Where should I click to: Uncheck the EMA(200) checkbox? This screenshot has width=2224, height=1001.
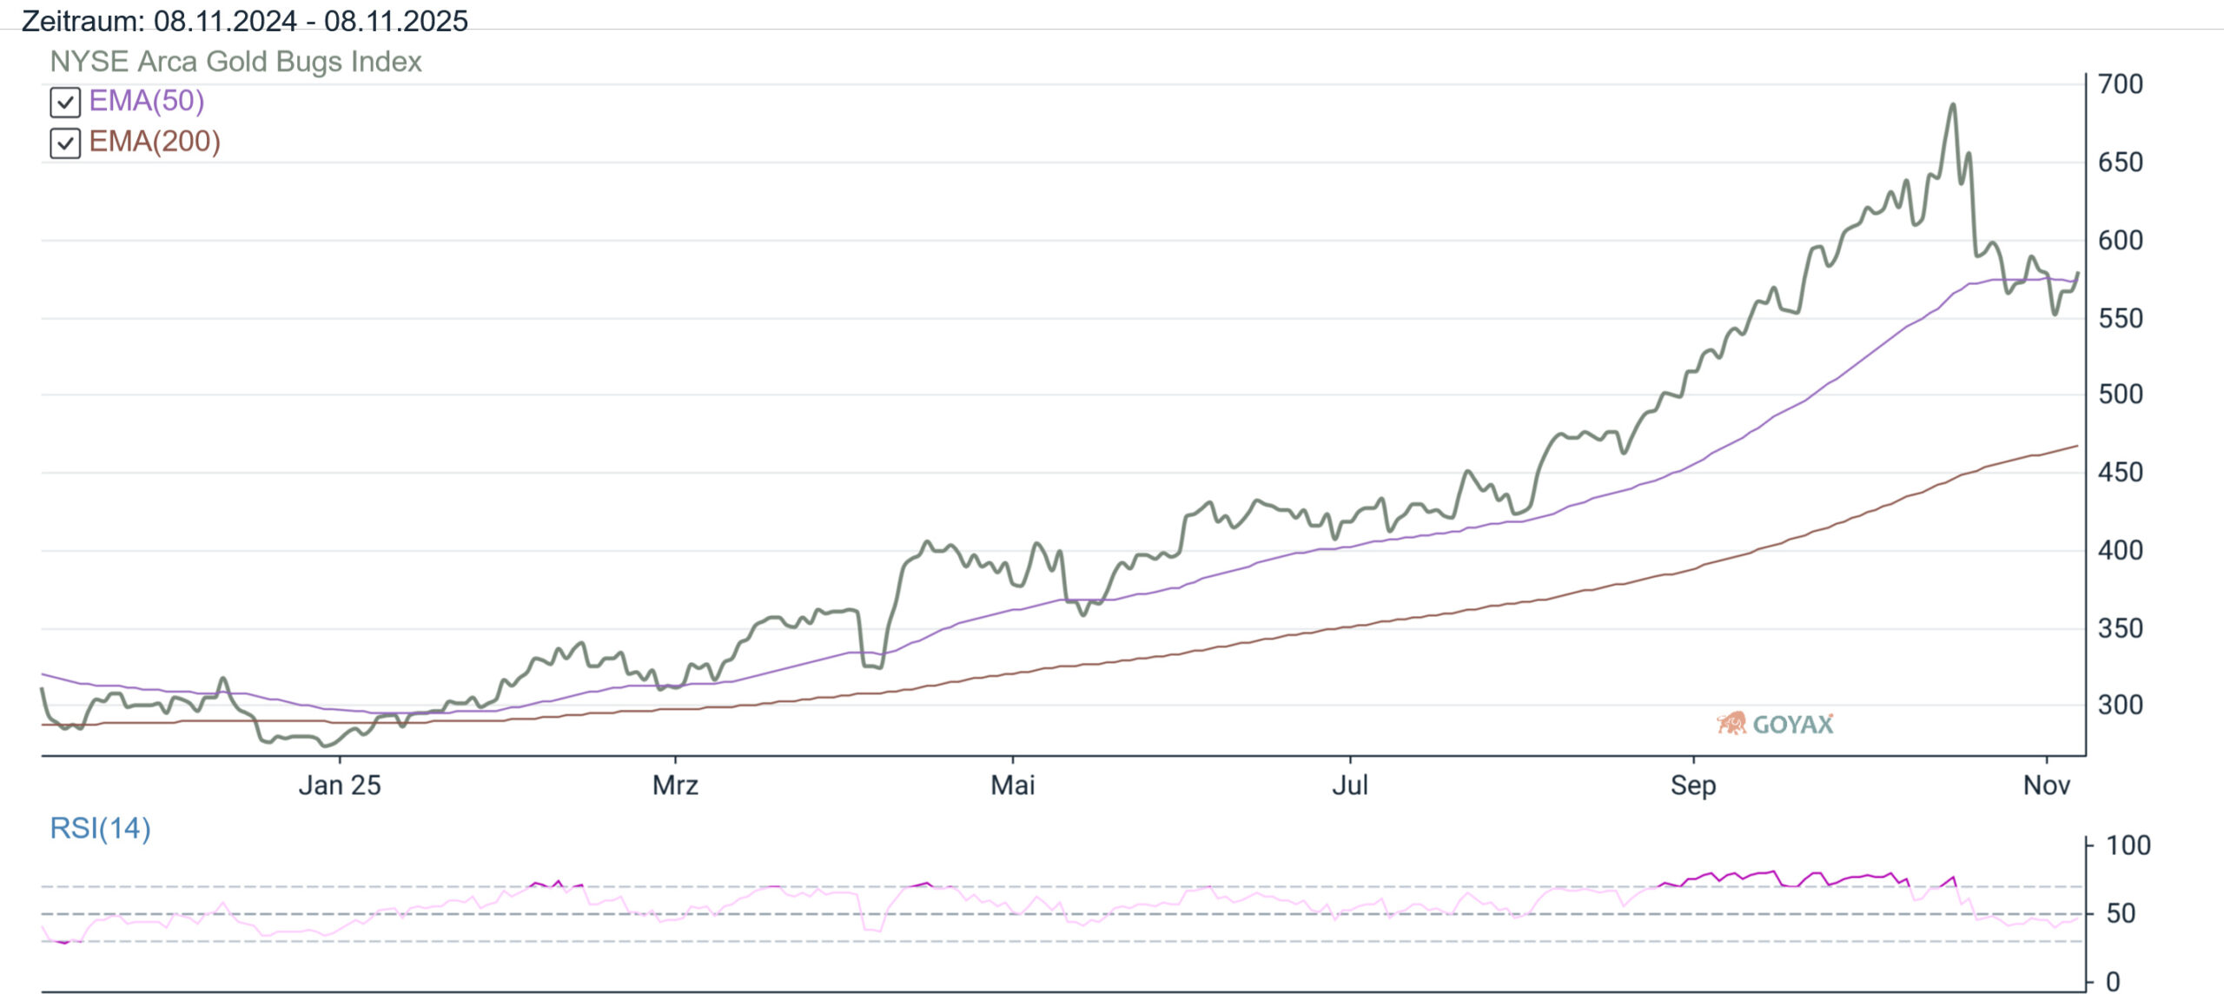coord(65,143)
